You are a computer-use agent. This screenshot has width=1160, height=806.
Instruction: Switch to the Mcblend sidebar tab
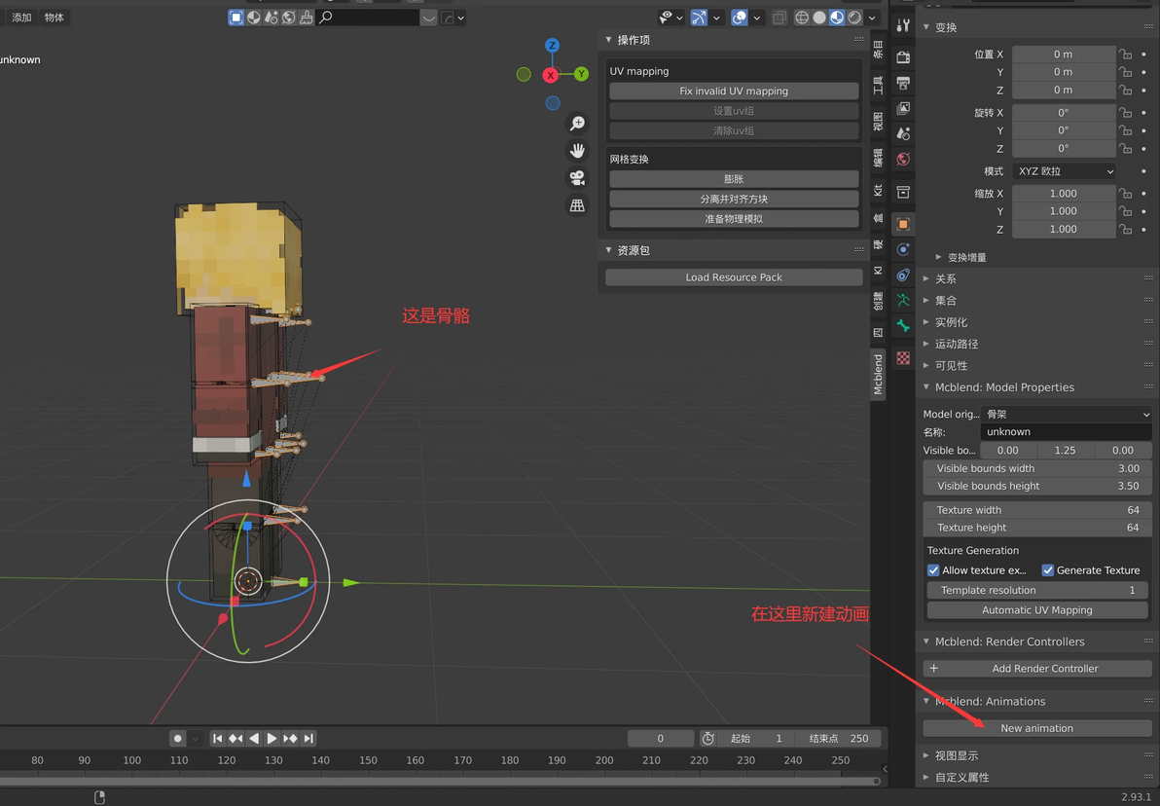pyautogui.click(x=878, y=375)
